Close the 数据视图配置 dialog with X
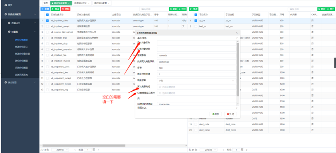The height and width of the screenshot is (153, 336). point(237,33)
